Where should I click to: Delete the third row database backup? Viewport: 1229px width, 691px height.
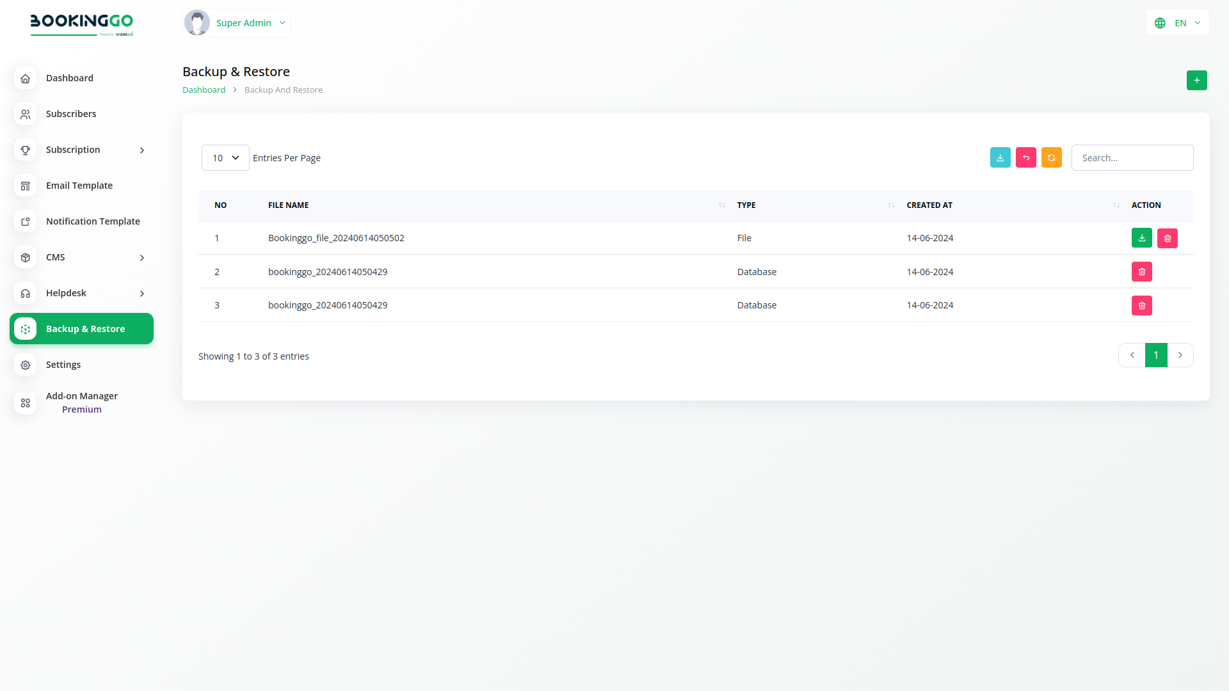(1141, 306)
